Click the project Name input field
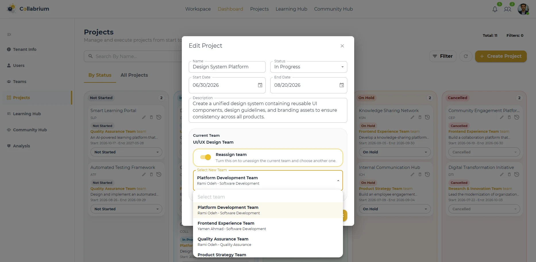Image resolution: width=536 pixels, height=262 pixels. pos(227,67)
